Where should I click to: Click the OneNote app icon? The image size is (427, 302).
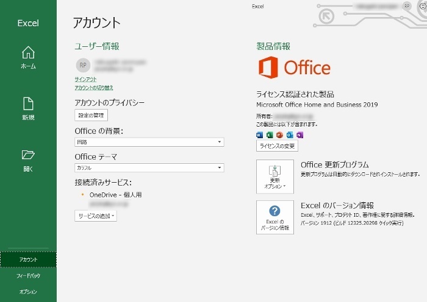click(300, 135)
